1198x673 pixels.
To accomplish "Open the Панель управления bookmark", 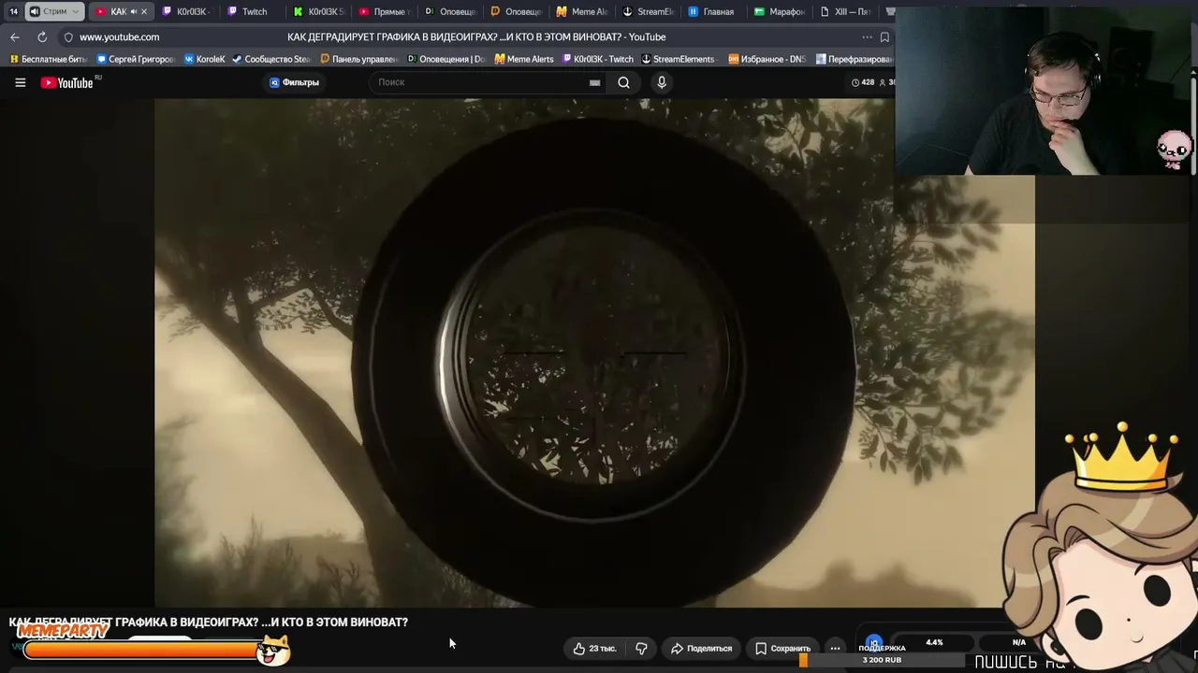I will (x=359, y=59).
